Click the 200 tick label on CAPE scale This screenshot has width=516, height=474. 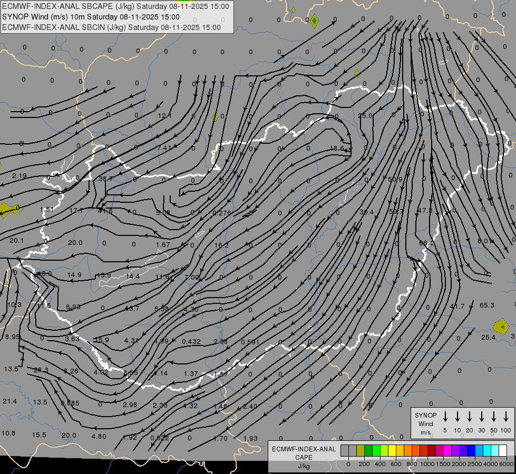[x=364, y=464]
